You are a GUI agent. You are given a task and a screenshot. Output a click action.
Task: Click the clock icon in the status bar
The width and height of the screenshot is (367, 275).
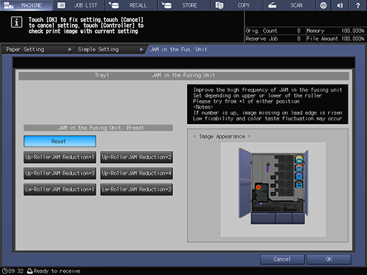pyautogui.click(x=4, y=271)
